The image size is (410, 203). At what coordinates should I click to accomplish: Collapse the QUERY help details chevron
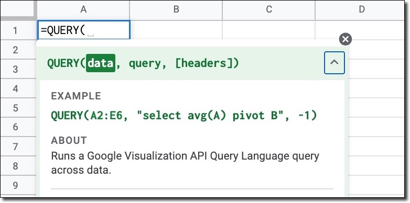pos(335,63)
